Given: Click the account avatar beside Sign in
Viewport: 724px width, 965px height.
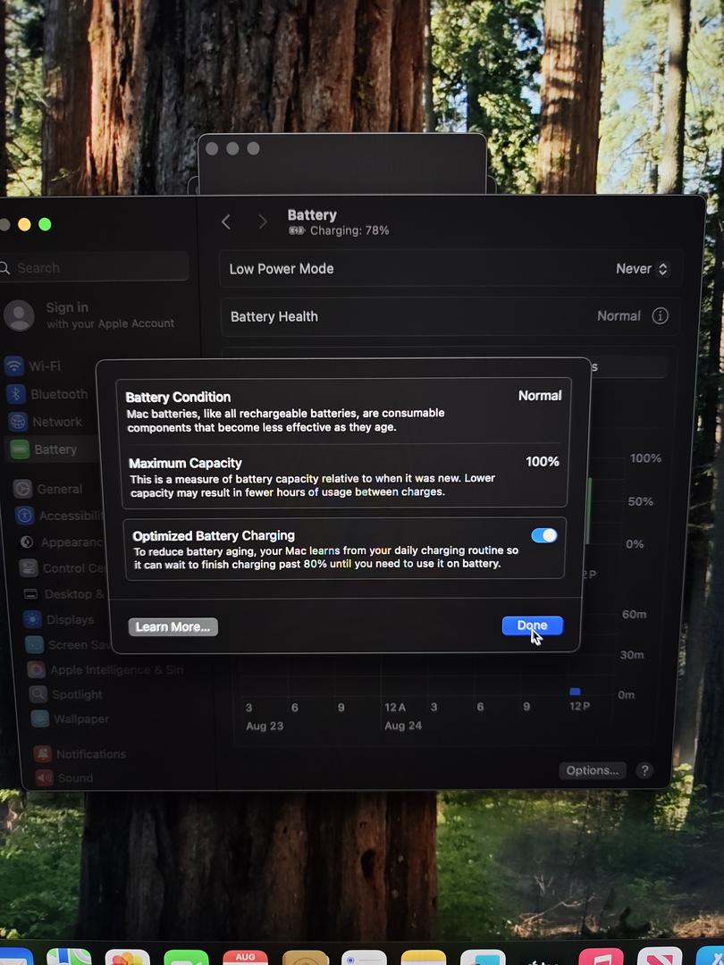Looking at the screenshot, I should (x=19, y=315).
